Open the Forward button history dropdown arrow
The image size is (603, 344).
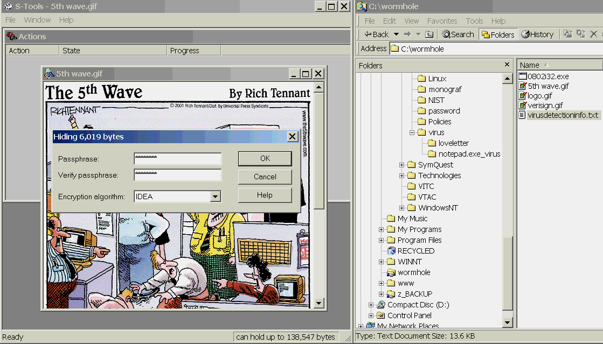(x=418, y=34)
